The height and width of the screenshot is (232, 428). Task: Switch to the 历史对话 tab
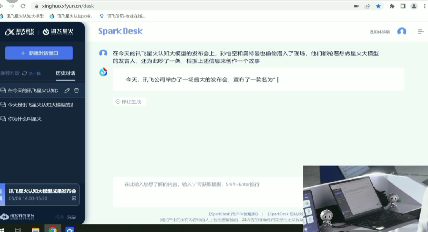[x=65, y=73]
